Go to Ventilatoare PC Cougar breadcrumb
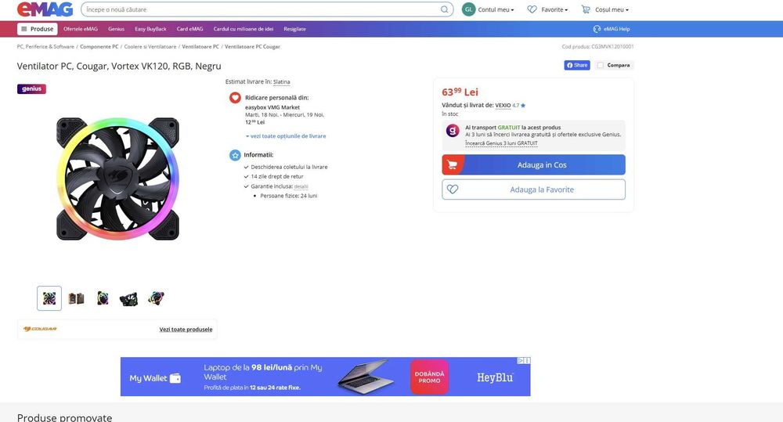783x422 pixels. (252, 46)
